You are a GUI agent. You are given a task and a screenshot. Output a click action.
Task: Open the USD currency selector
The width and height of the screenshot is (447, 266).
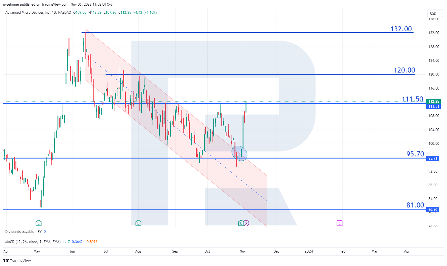coord(434,13)
